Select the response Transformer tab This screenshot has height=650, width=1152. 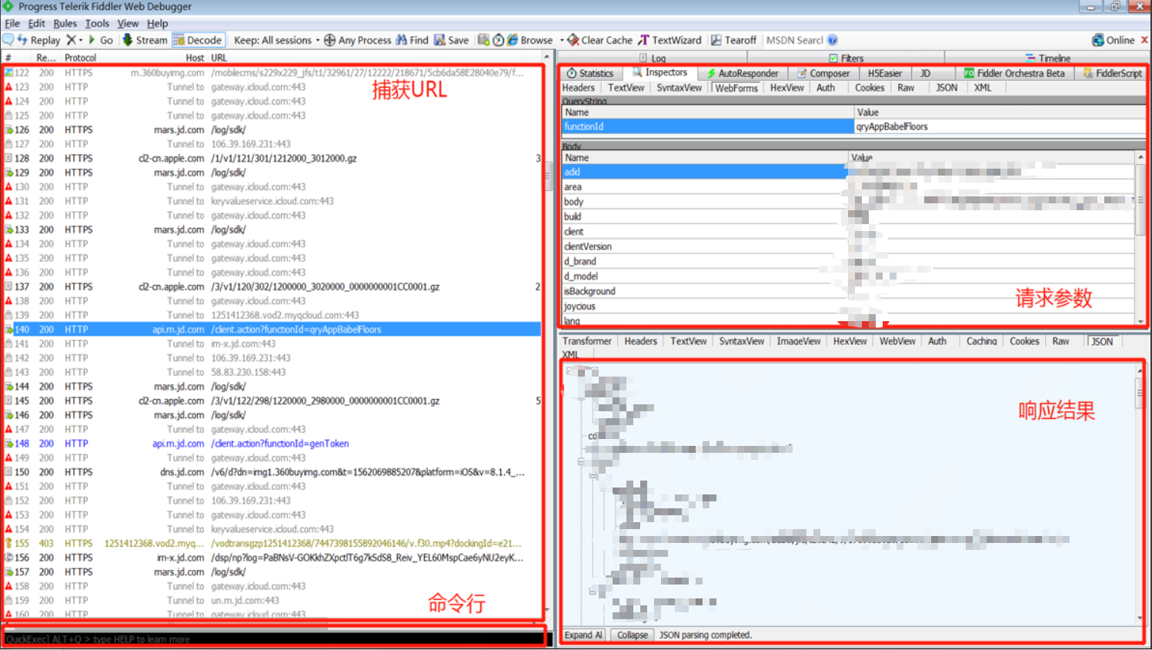586,341
